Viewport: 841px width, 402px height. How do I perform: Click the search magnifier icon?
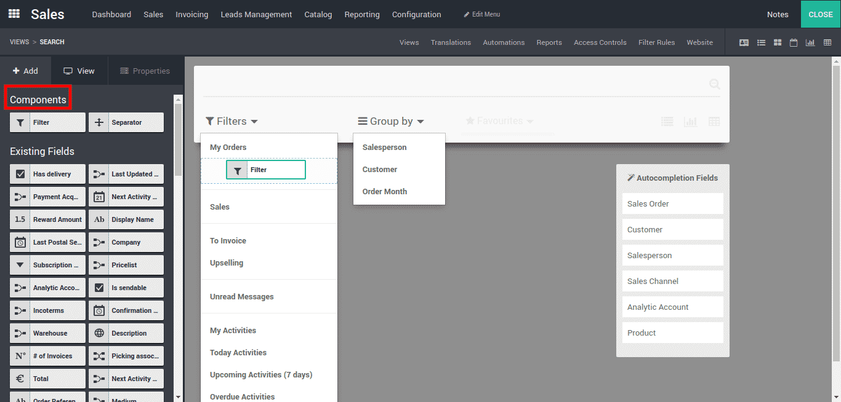pos(714,84)
